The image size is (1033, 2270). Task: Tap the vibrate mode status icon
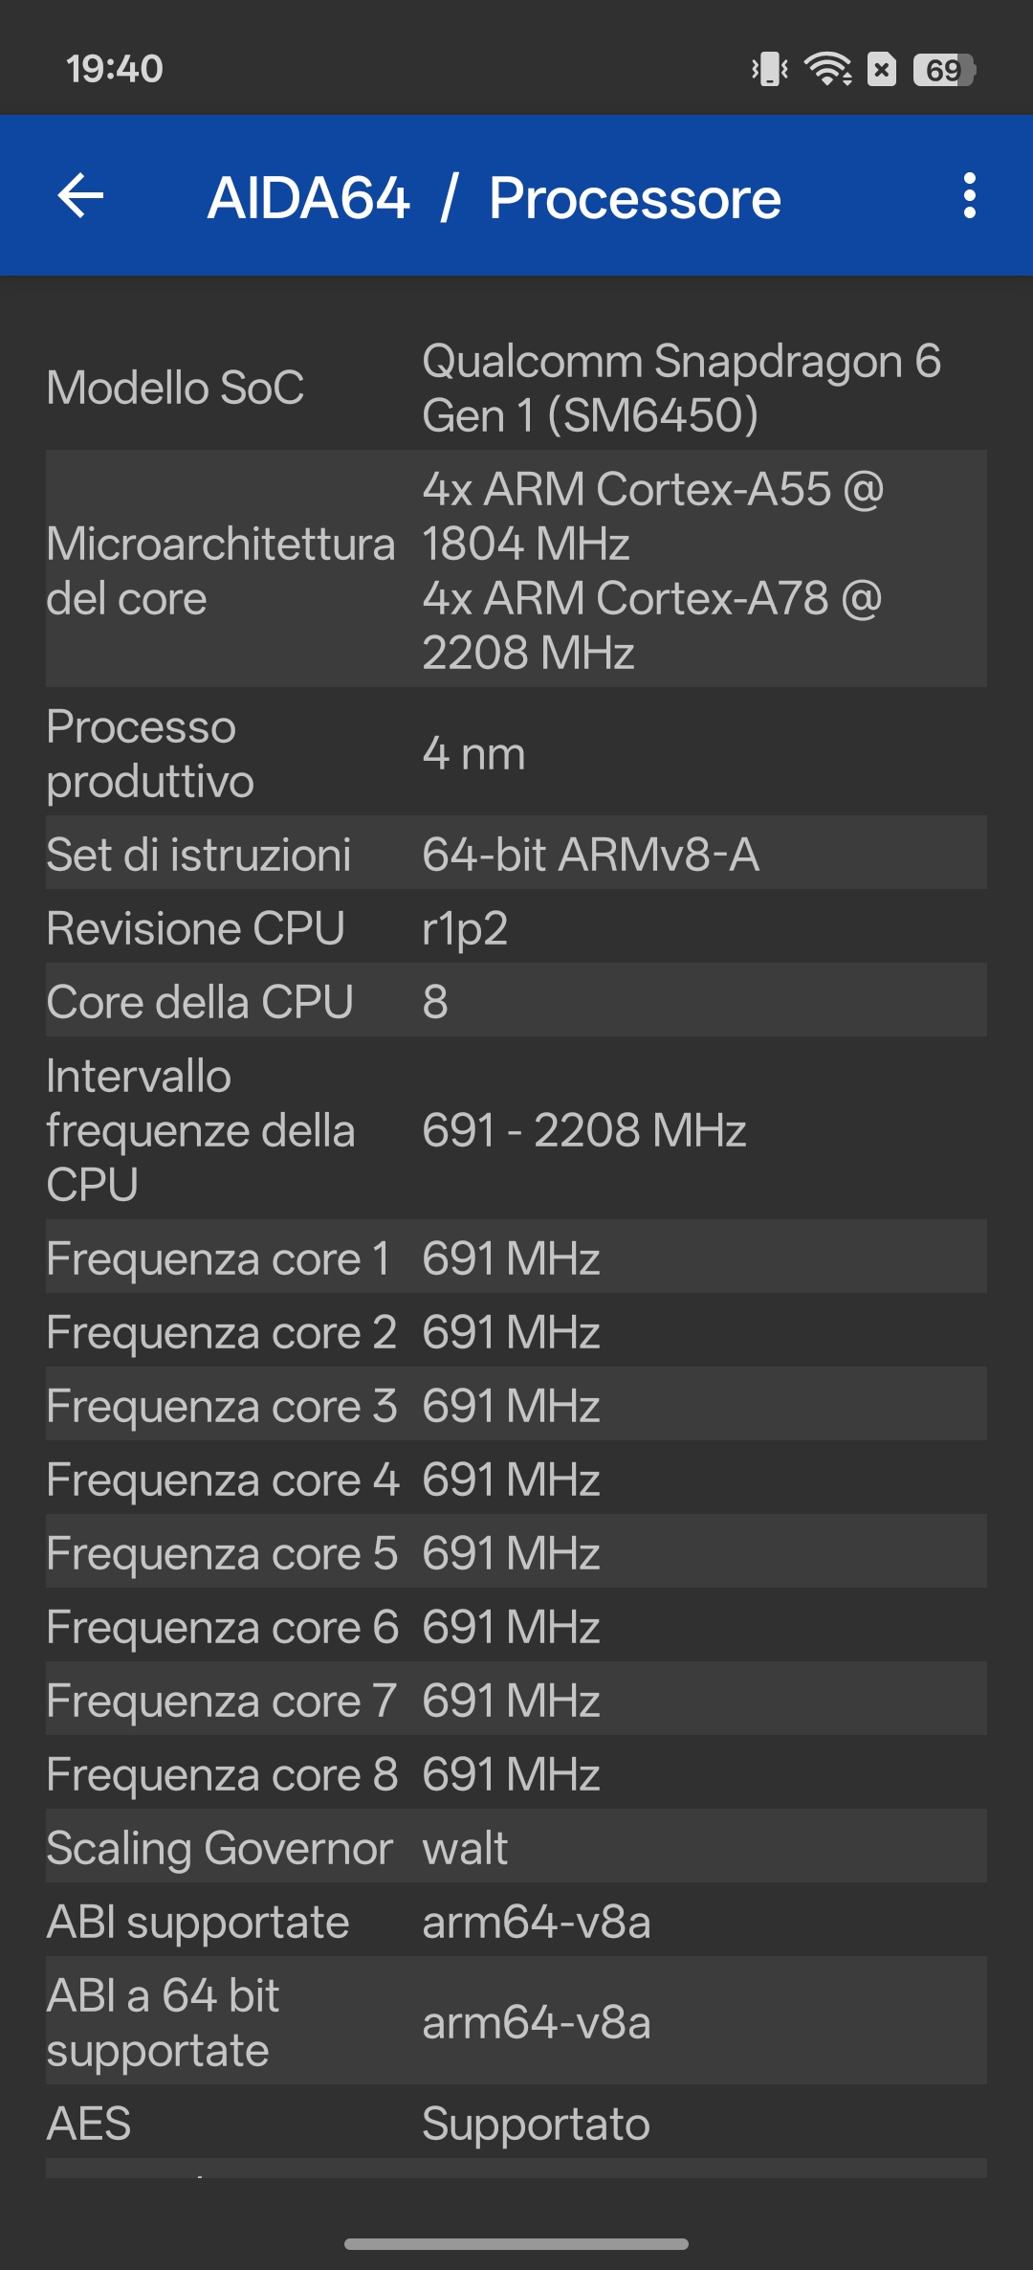[x=770, y=69]
